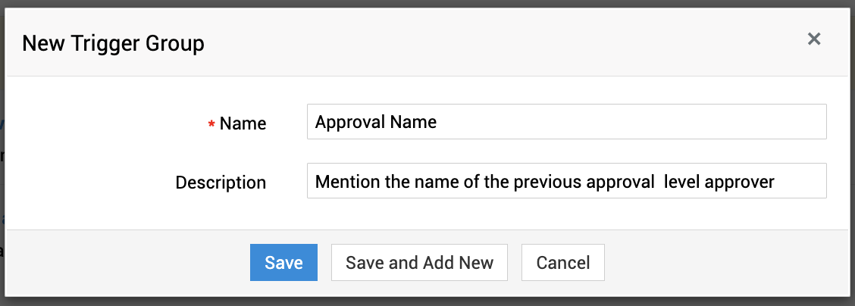This screenshot has width=855, height=306.
Task: Click the Name field label
Action: pyautogui.click(x=243, y=123)
